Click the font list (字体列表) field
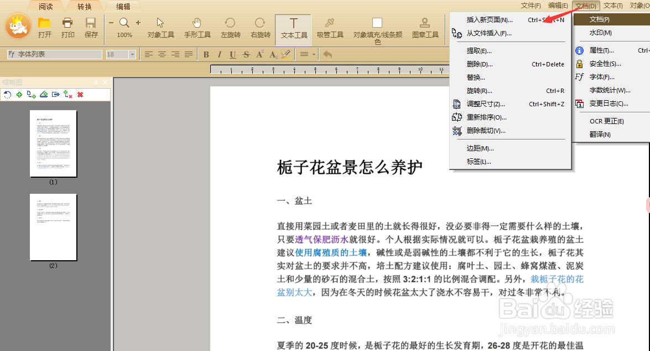Screen dimensions: 650x351 (x=54, y=54)
